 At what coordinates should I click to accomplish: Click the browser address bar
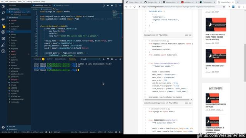point(182,7)
